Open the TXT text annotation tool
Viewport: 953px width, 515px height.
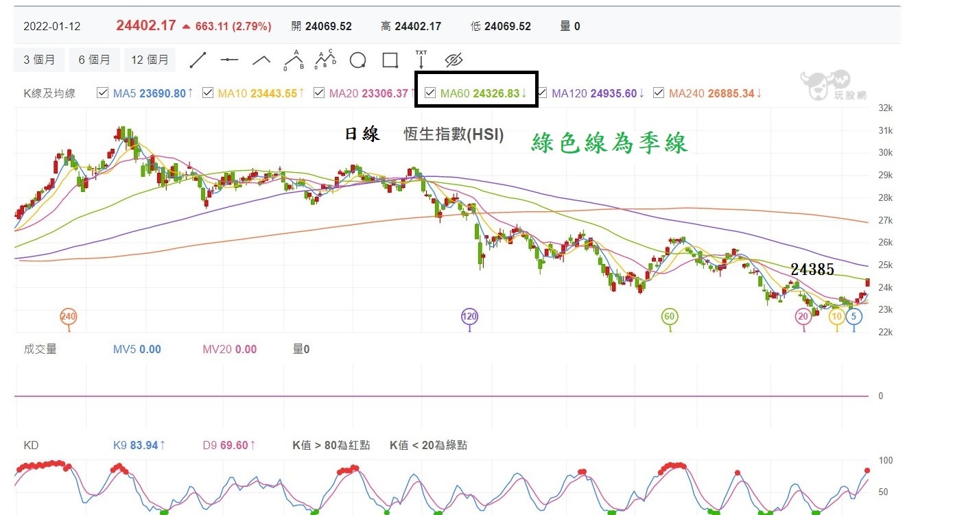[421, 60]
